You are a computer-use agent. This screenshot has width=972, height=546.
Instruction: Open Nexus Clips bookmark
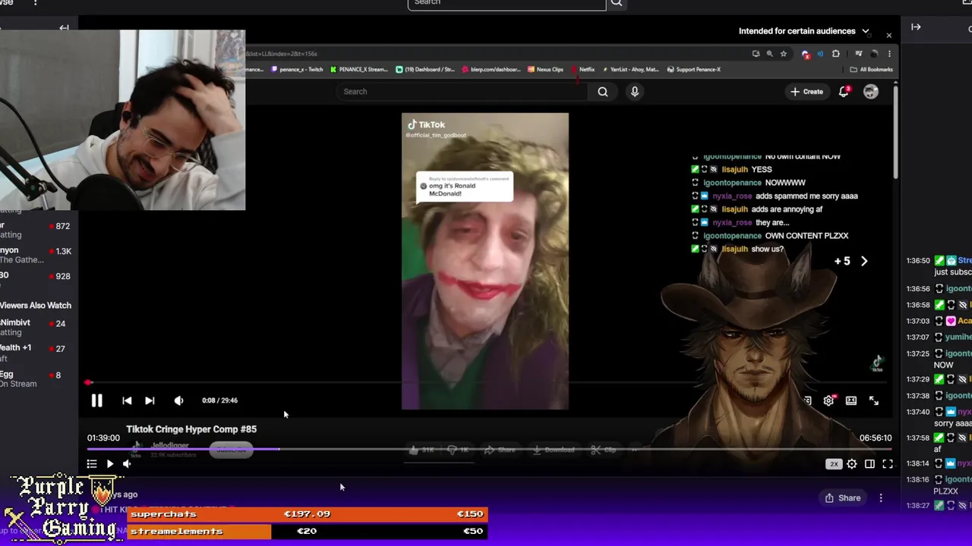coord(546,69)
